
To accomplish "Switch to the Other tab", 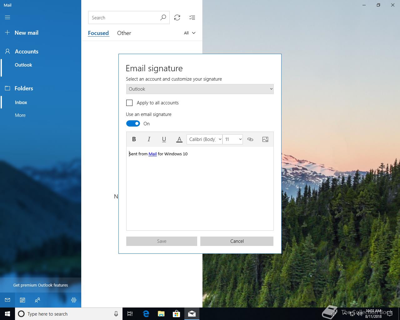I will 124,33.
